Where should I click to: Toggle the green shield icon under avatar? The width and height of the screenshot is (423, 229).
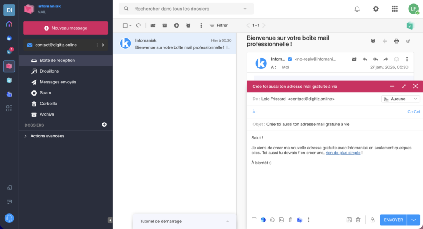pyautogui.click(x=410, y=26)
